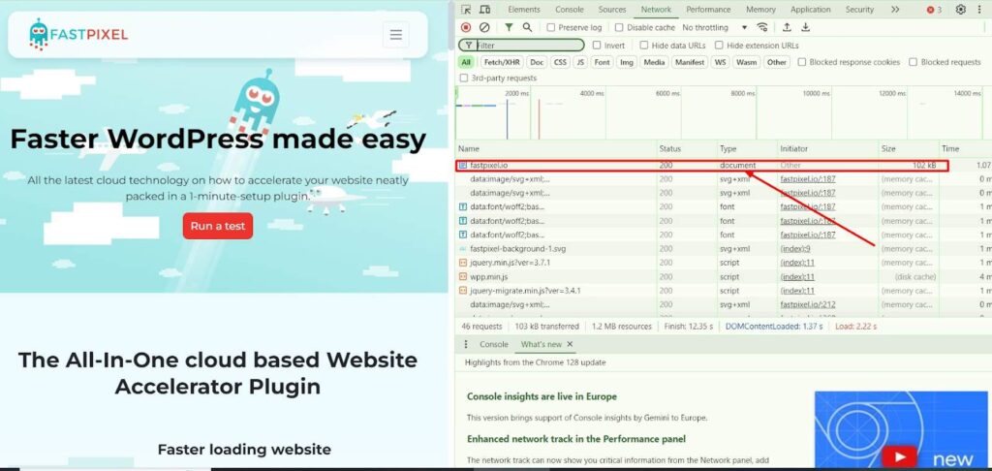Open network conditions Wi-Fi icon
992x471 pixels.
click(762, 27)
